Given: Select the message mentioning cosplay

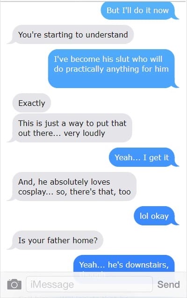Looking at the screenshot, I should [74, 186].
